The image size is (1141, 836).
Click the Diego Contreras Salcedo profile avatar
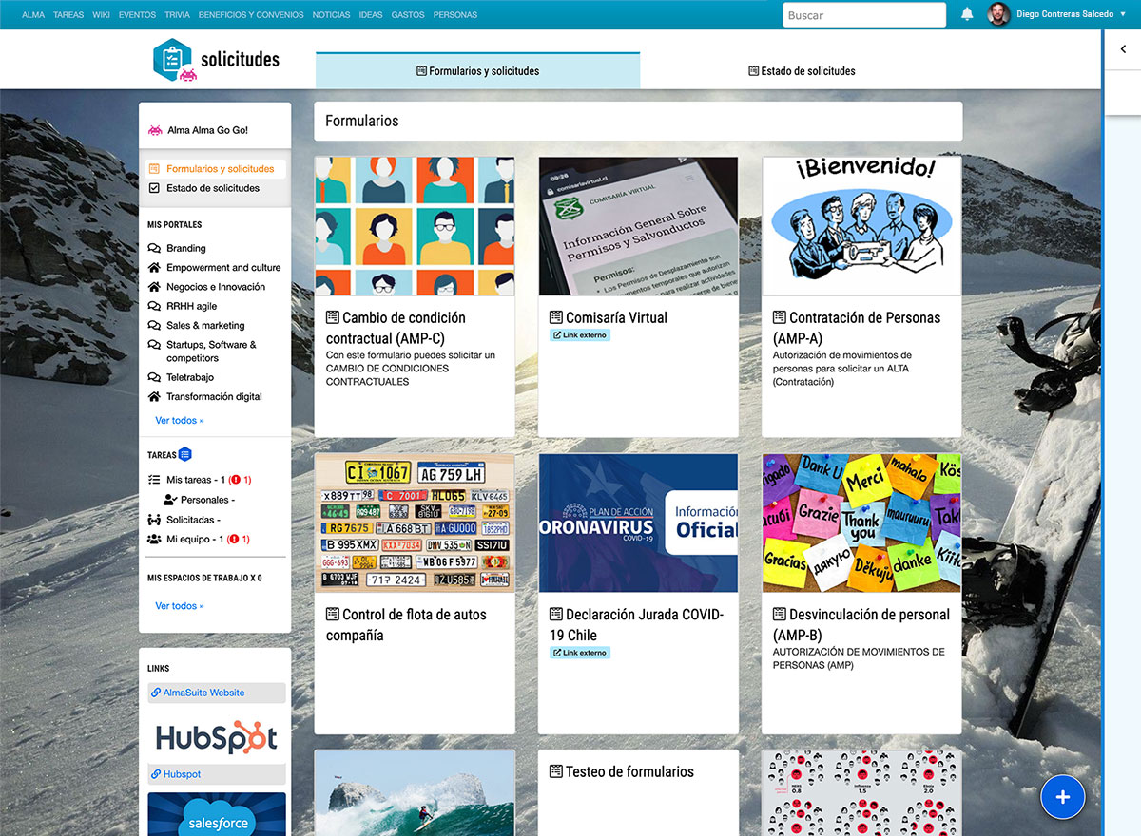[998, 14]
